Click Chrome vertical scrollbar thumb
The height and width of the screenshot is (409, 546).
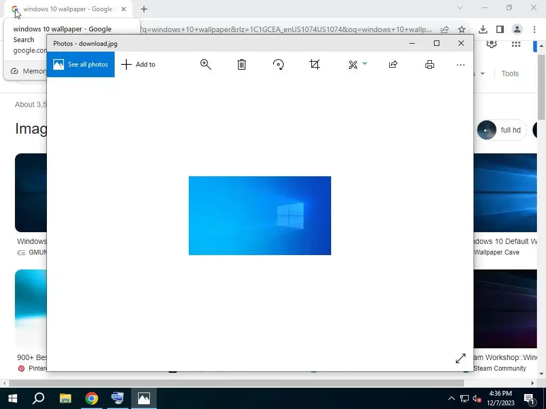coord(541,87)
